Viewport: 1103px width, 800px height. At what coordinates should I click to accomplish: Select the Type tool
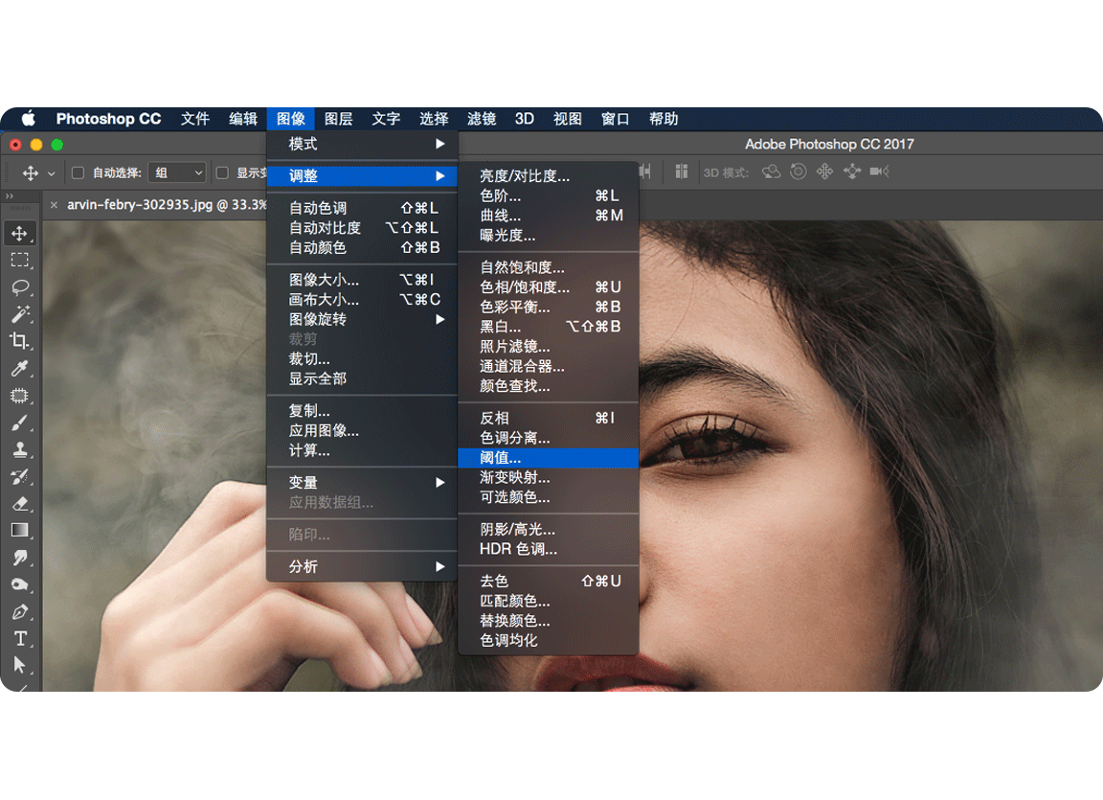pos(20,639)
